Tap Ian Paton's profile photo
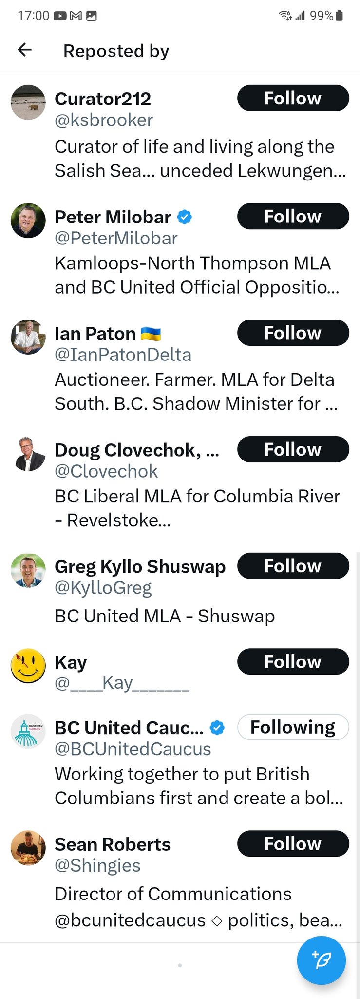360x999 pixels. (28, 337)
